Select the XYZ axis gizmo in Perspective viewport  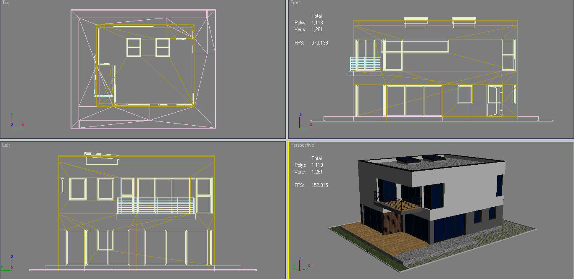pyautogui.click(x=303, y=262)
